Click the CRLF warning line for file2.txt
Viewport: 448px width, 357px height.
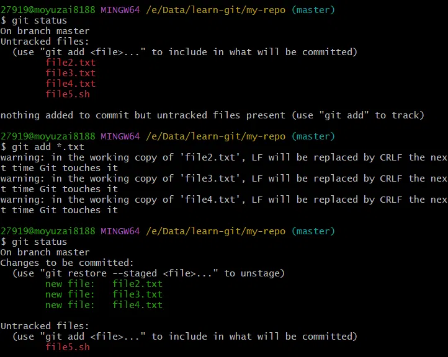point(223,157)
